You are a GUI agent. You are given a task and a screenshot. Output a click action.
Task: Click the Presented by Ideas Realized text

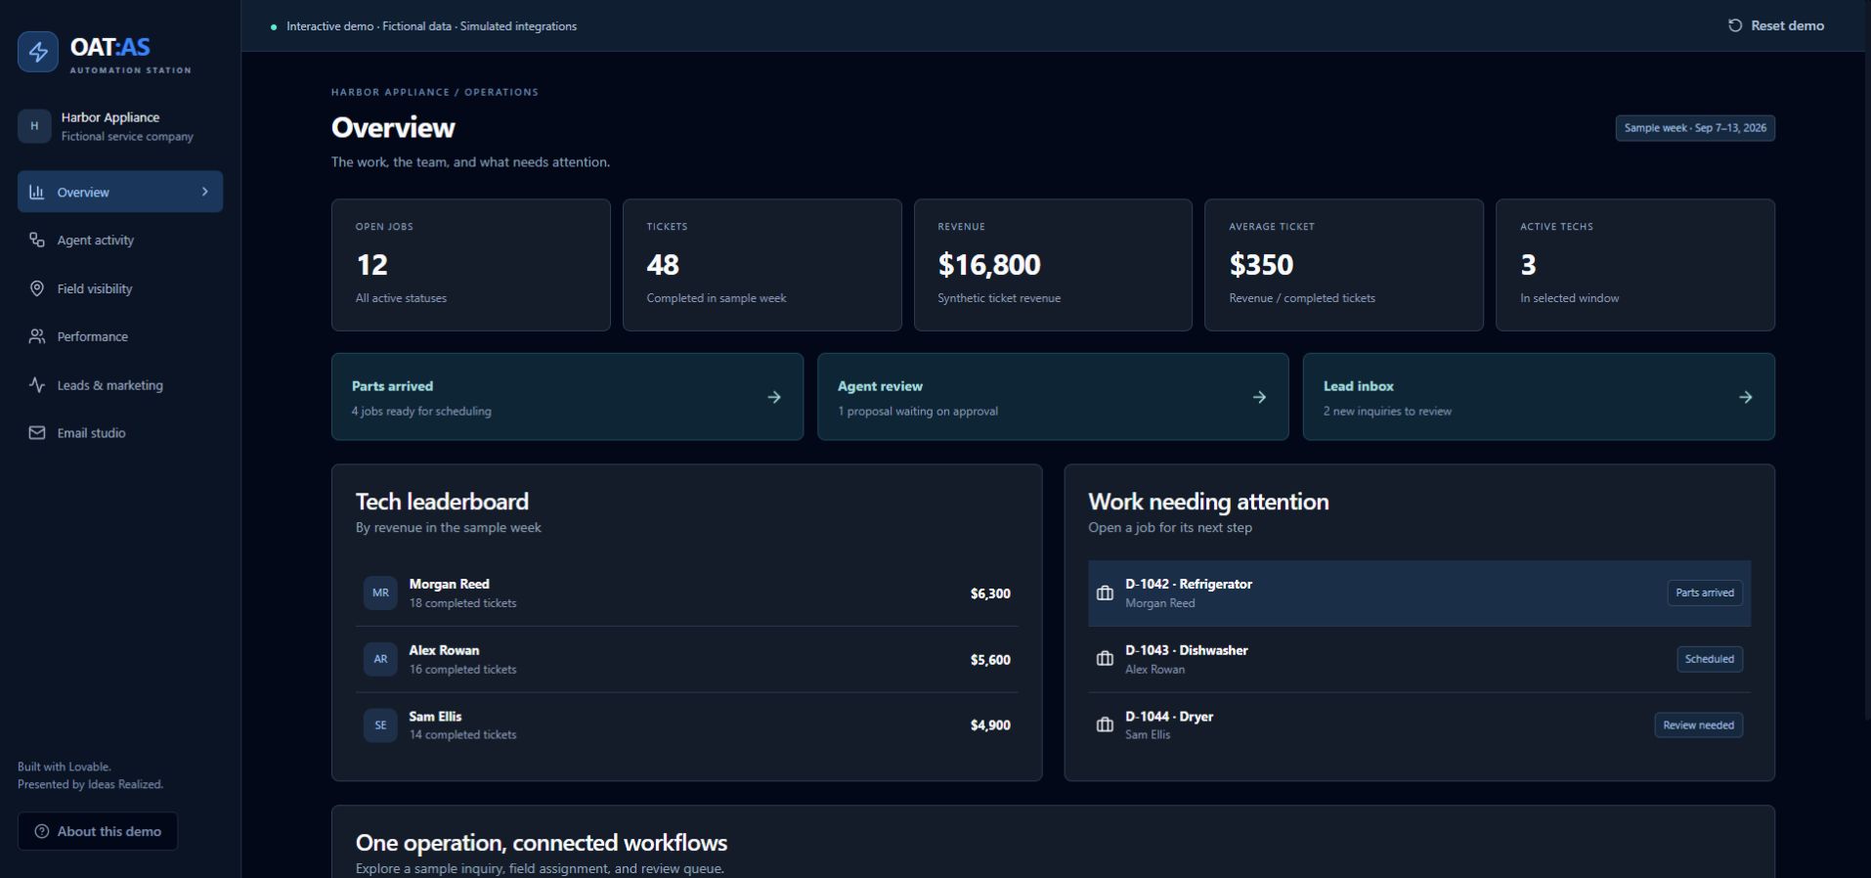(91, 784)
